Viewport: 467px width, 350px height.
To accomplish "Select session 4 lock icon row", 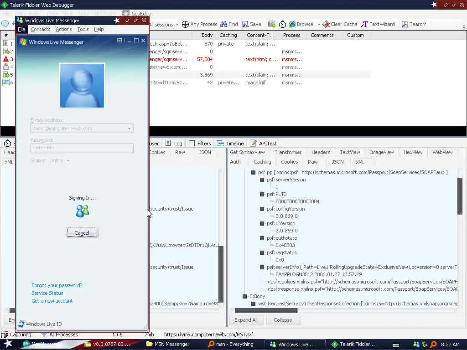I will [5, 67].
